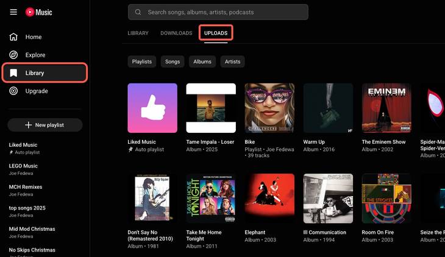The width and height of the screenshot is (445, 257).
Task: Filter by Playlists chip
Action: (x=142, y=62)
